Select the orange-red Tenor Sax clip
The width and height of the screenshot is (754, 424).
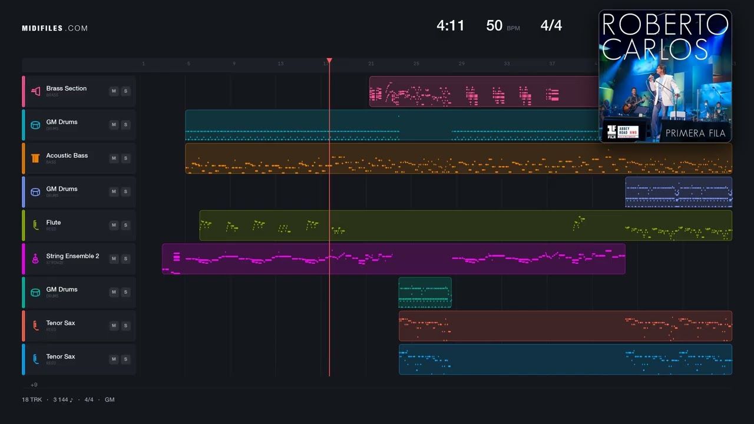click(565, 326)
